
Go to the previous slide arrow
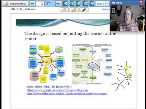pos(33,4)
